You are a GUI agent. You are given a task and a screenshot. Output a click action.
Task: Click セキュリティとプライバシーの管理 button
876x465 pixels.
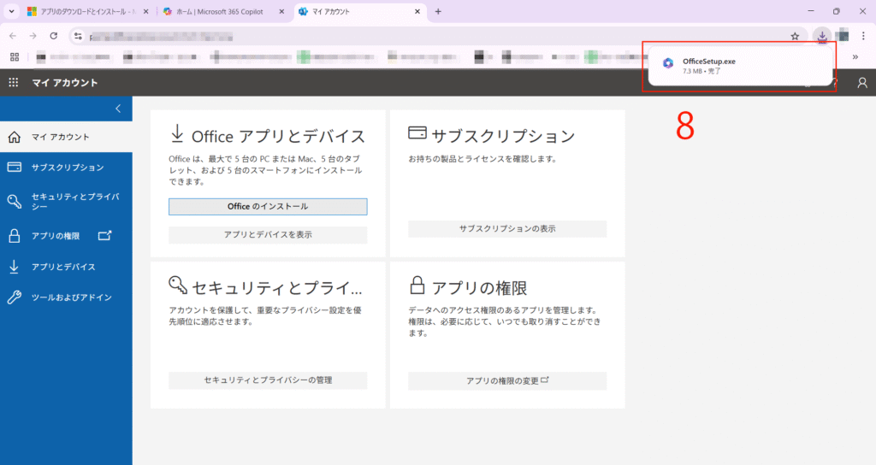(x=268, y=380)
